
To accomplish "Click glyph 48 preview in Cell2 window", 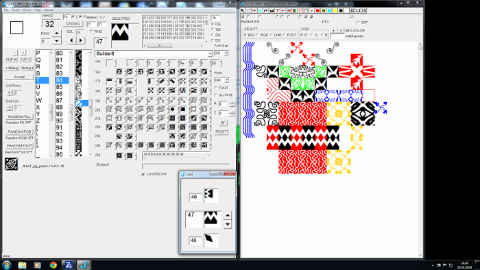I will click(211, 240).
